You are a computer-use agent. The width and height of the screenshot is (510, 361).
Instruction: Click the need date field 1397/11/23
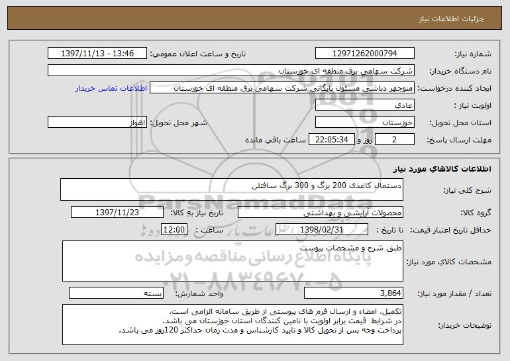[x=117, y=213]
